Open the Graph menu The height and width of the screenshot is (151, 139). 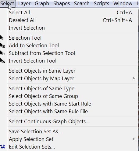point(42,4)
